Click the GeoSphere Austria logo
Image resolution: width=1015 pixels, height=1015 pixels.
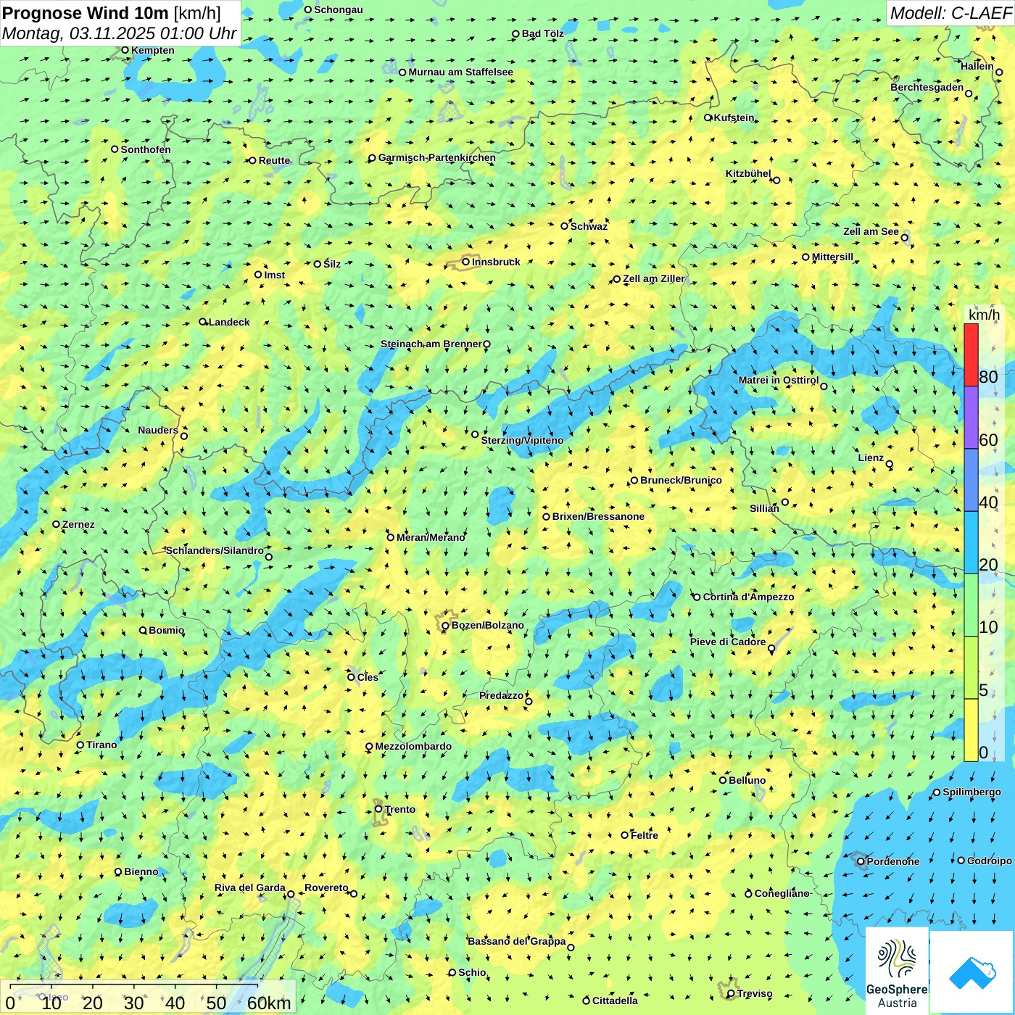point(897,970)
